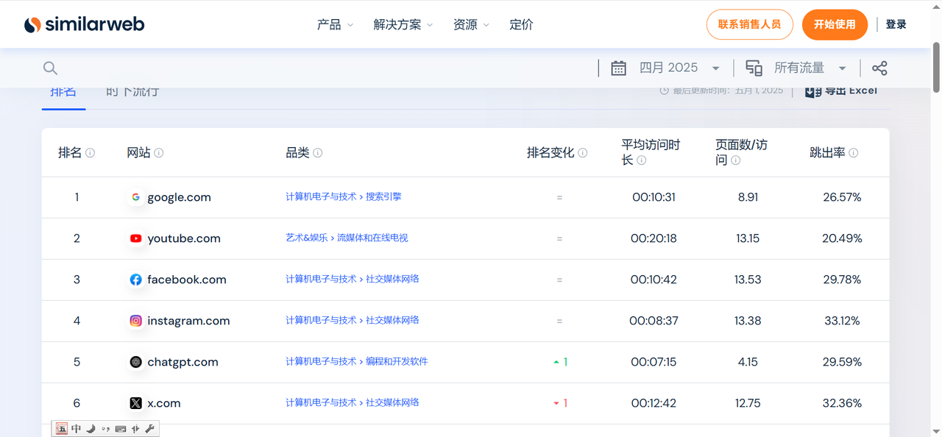This screenshot has height=437, width=942.
Task: Expand the 解决方案 menu
Action: 403,24
